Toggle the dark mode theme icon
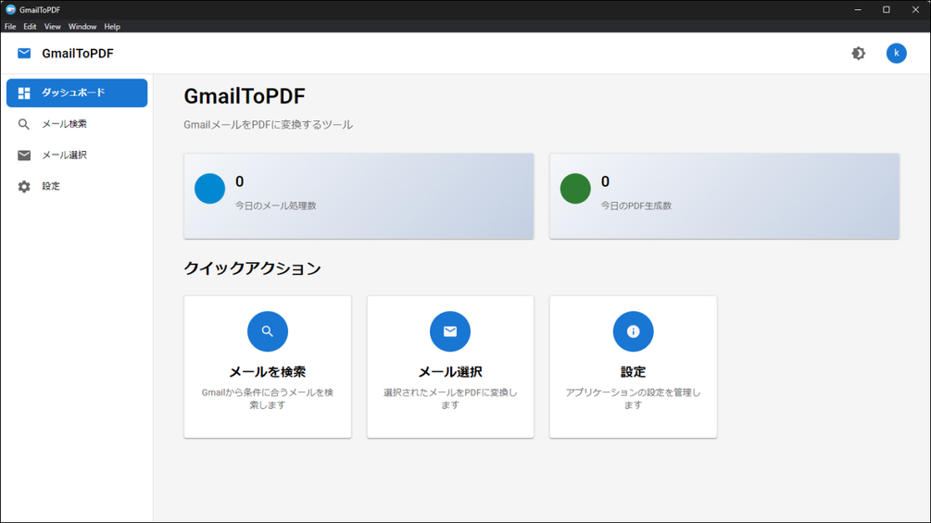The image size is (931, 523). click(858, 54)
